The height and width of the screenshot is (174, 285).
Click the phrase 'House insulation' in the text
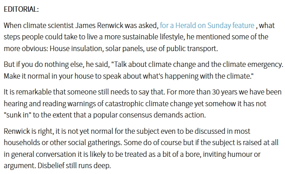pyautogui.click(x=76, y=49)
